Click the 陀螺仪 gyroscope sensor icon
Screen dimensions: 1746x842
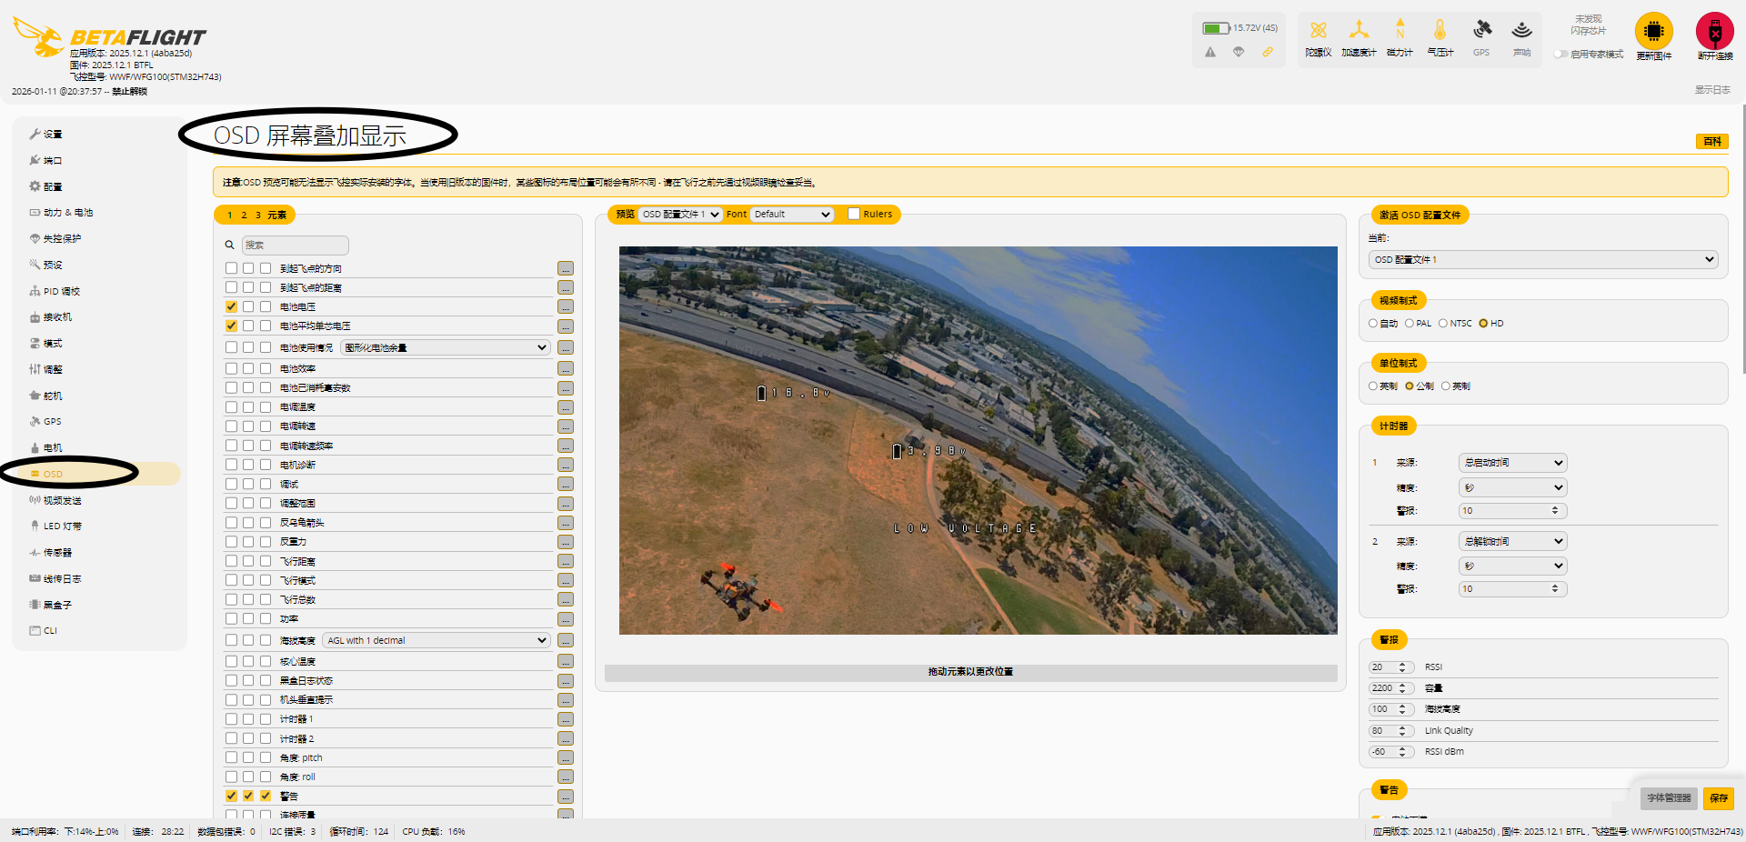pos(1318,31)
